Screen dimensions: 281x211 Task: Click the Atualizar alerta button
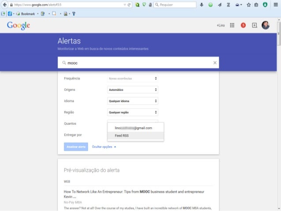76,147
